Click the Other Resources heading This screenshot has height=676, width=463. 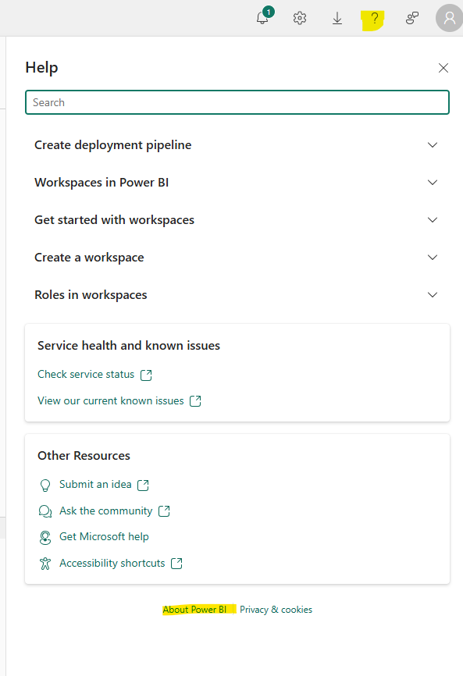click(84, 456)
